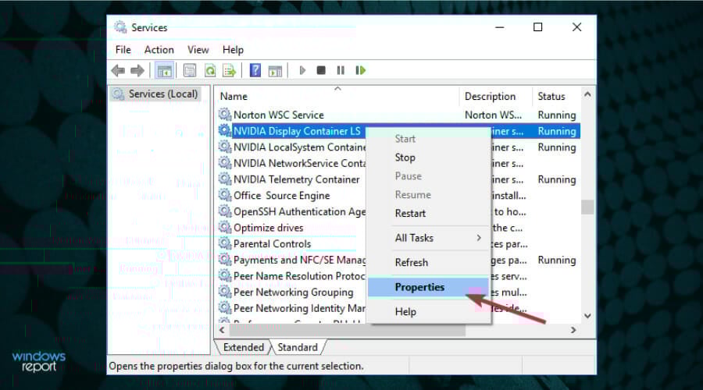The width and height of the screenshot is (703, 390).
Task: Click Running status of Norton WSC Service
Action: [556, 115]
